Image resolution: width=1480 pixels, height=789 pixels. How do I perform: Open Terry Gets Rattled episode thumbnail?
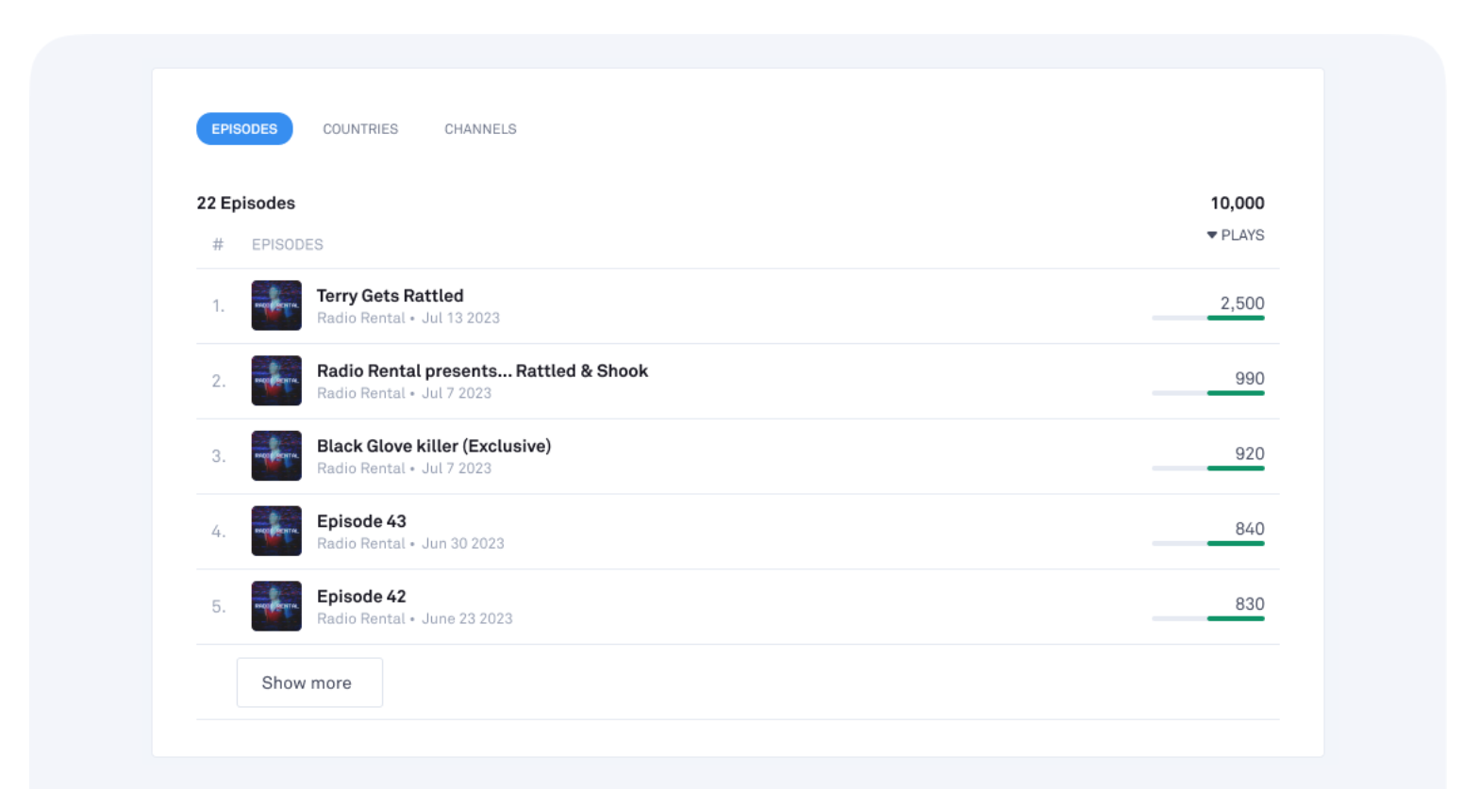click(276, 305)
